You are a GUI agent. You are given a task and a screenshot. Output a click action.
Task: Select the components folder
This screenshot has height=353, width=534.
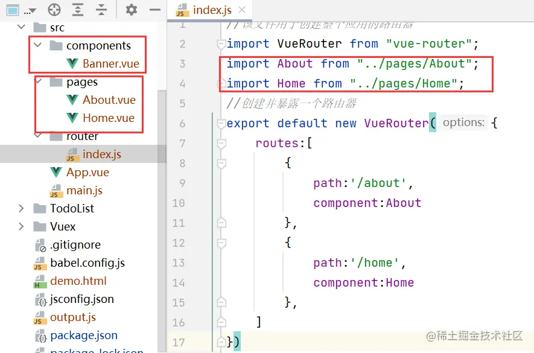point(98,45)
